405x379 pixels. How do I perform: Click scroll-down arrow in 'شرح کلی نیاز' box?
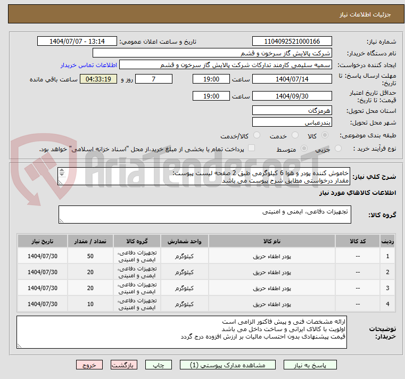(x=62, y=176)
